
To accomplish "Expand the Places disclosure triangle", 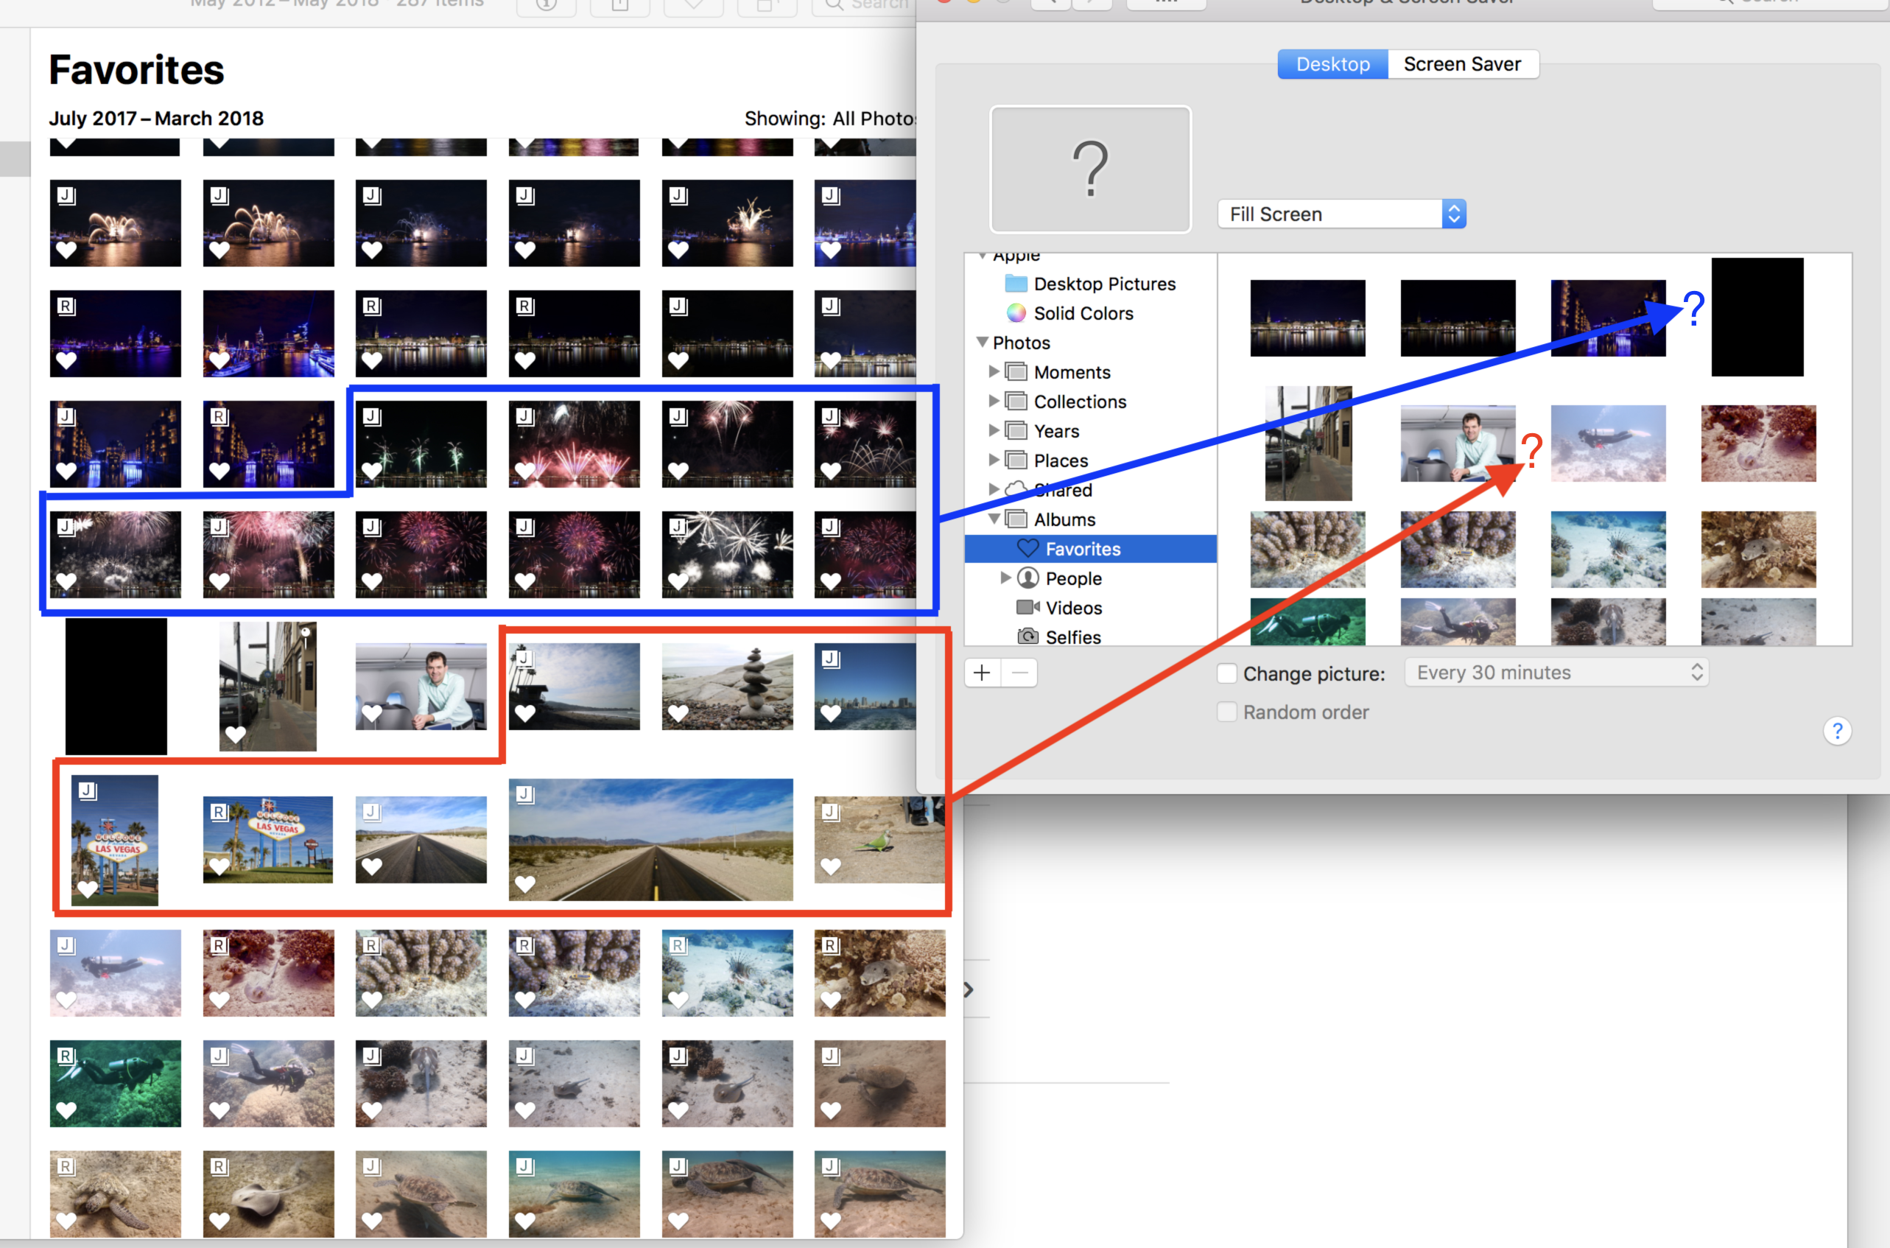I will coord(993,460).
